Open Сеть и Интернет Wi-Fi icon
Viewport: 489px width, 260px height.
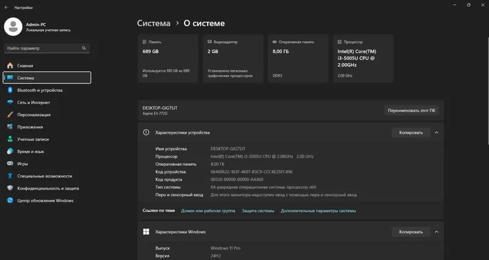click(x=10, y=102)
